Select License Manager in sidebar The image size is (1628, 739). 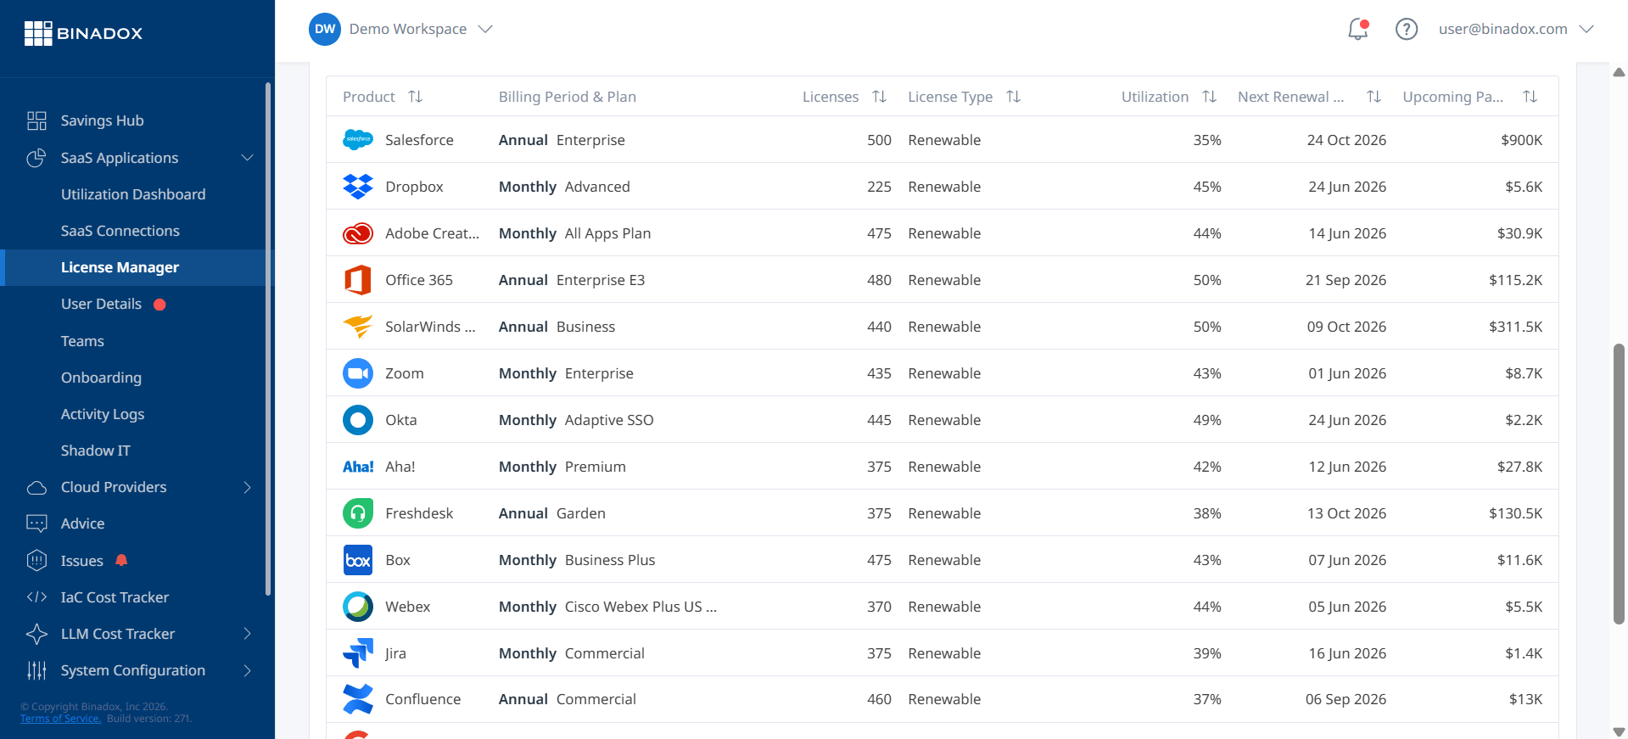click(120, 267)
